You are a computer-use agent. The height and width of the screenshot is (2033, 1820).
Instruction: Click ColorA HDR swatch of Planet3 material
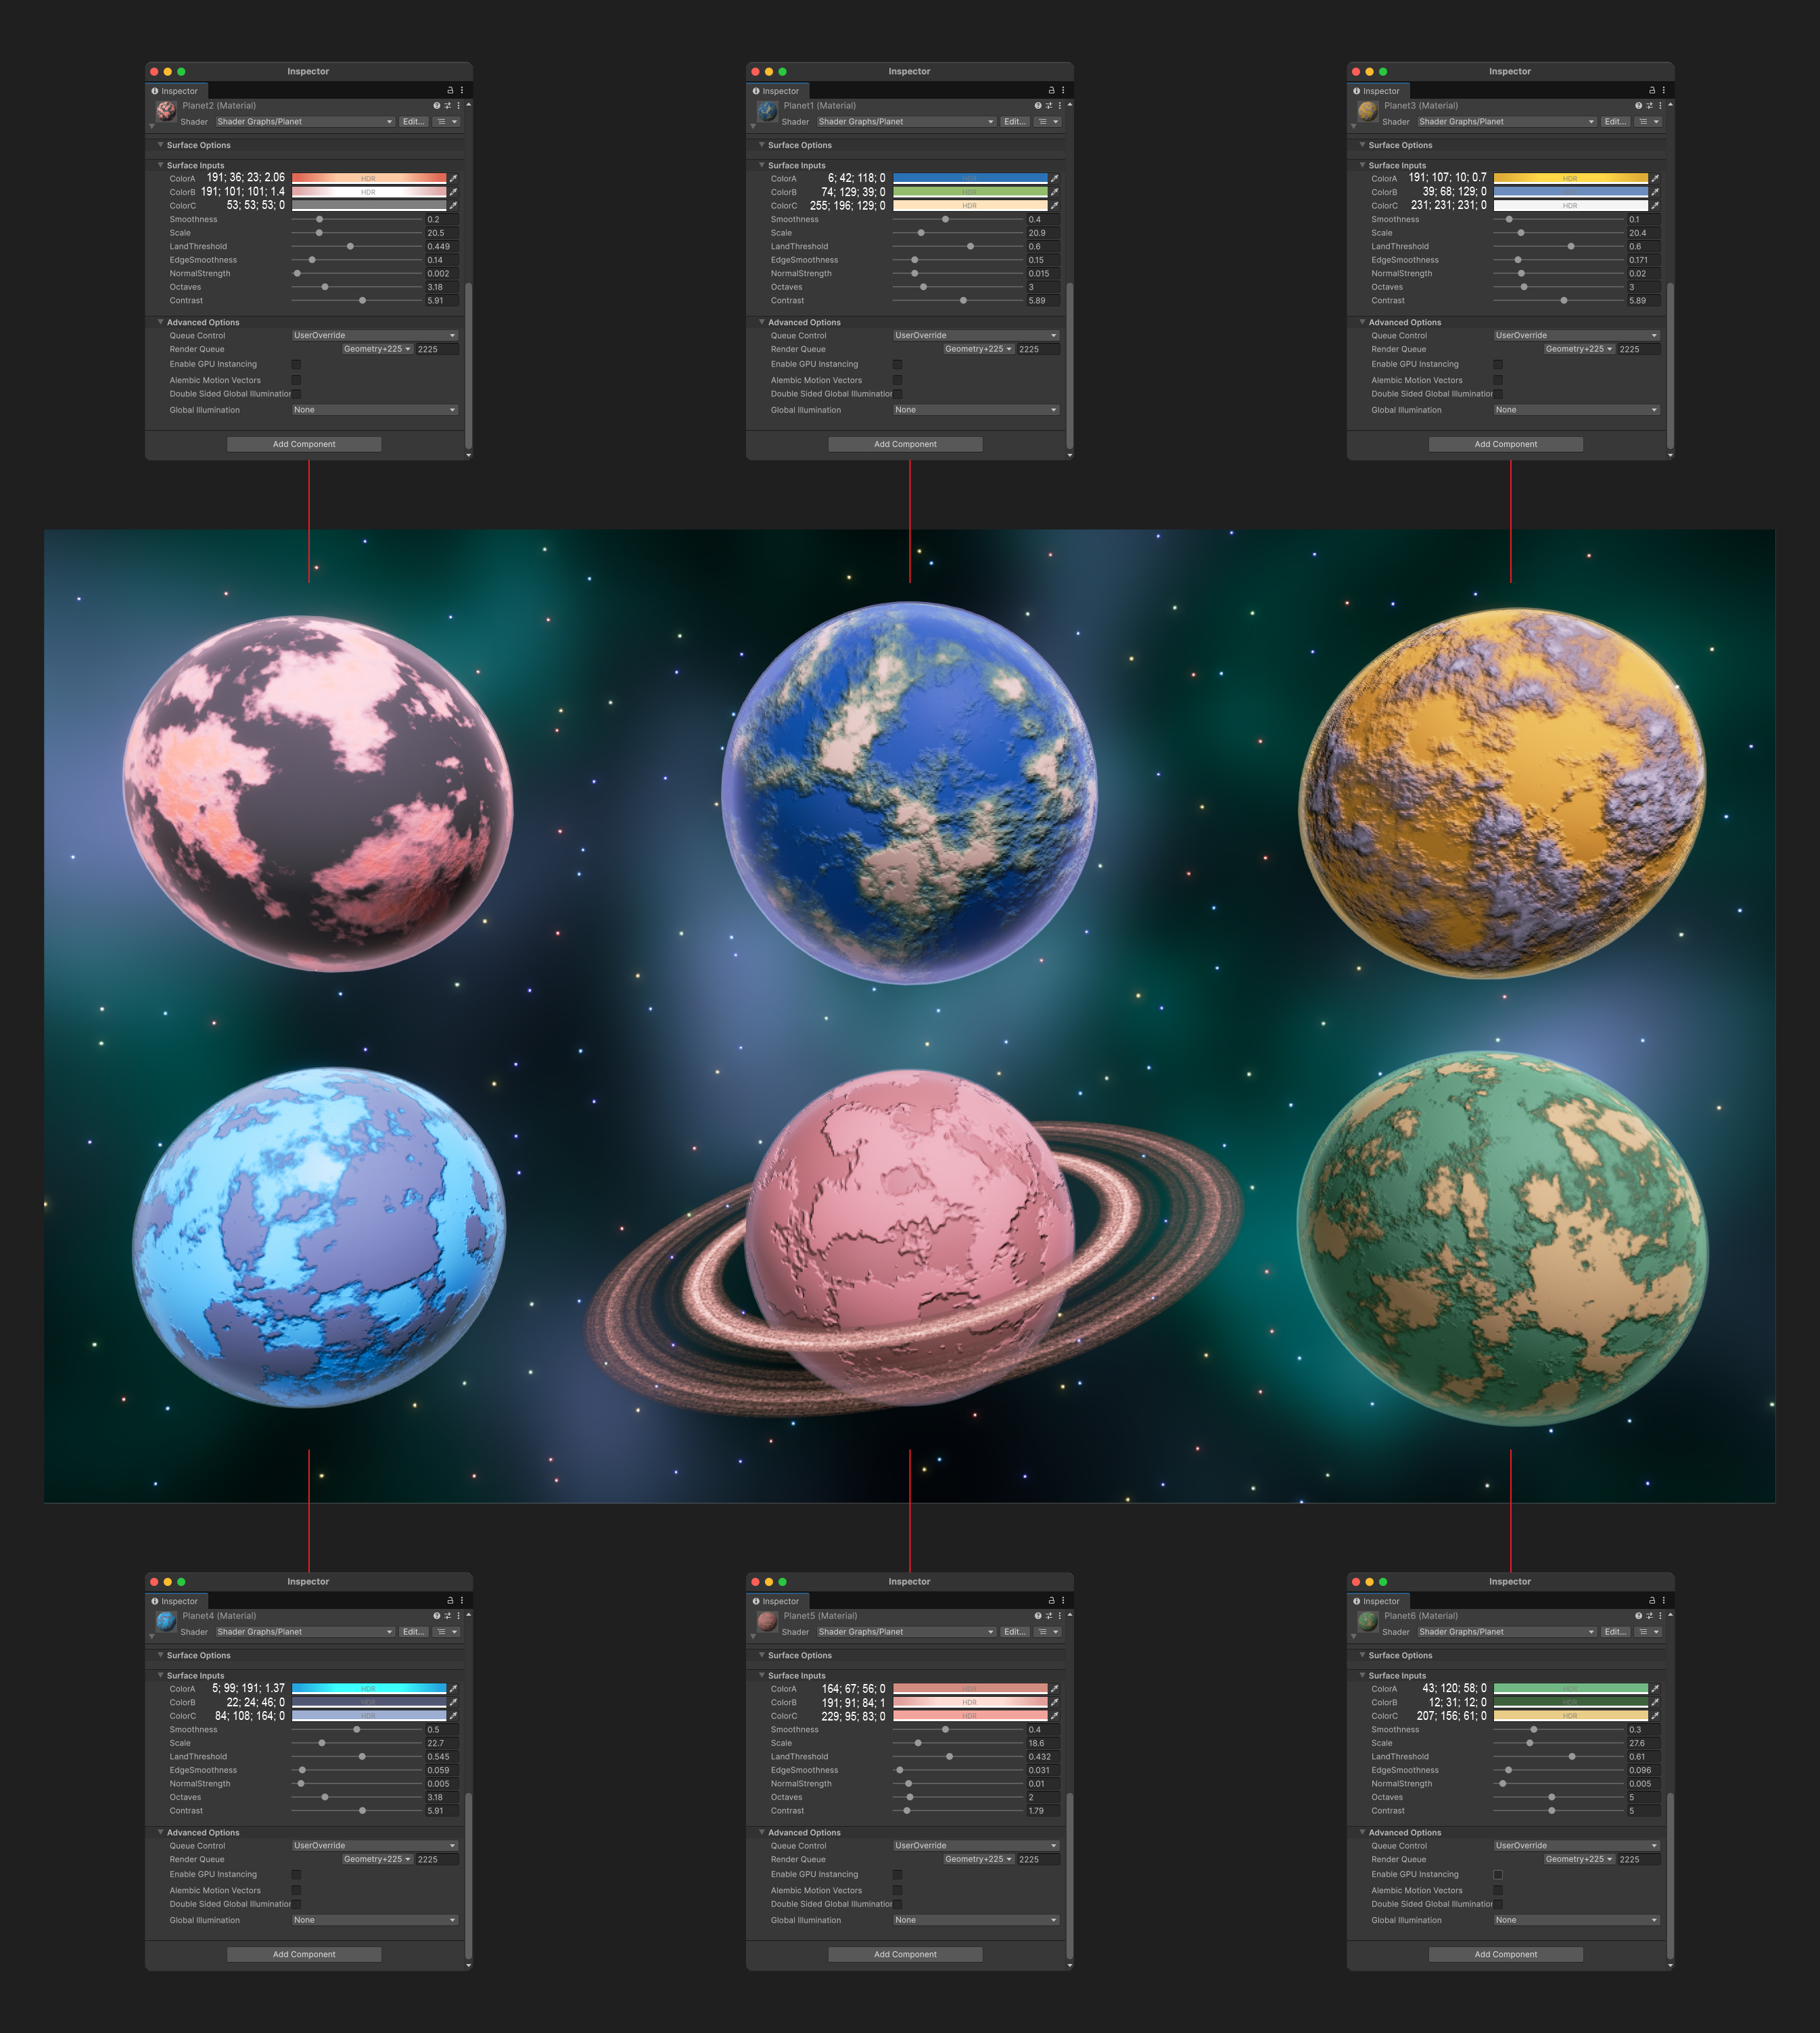pyautogui.click(x=1570, y=178)
